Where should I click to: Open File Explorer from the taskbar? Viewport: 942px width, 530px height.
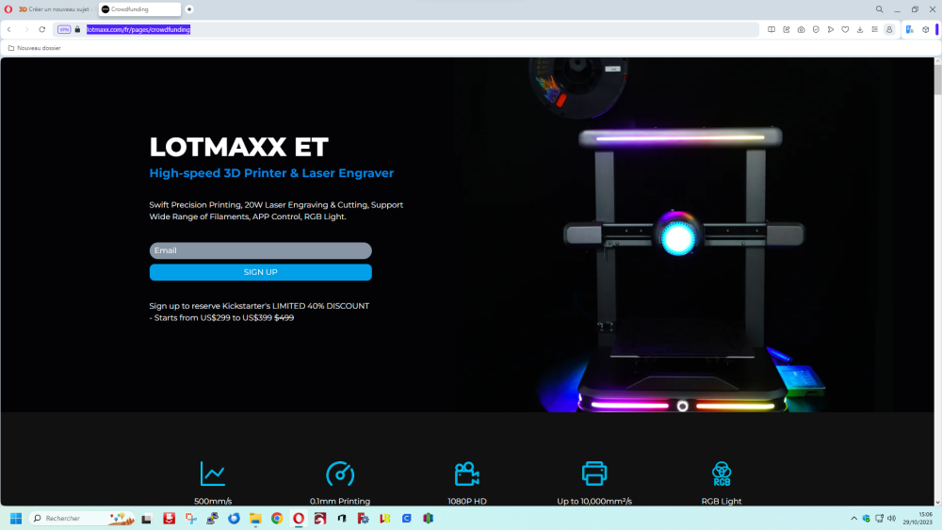255,518
